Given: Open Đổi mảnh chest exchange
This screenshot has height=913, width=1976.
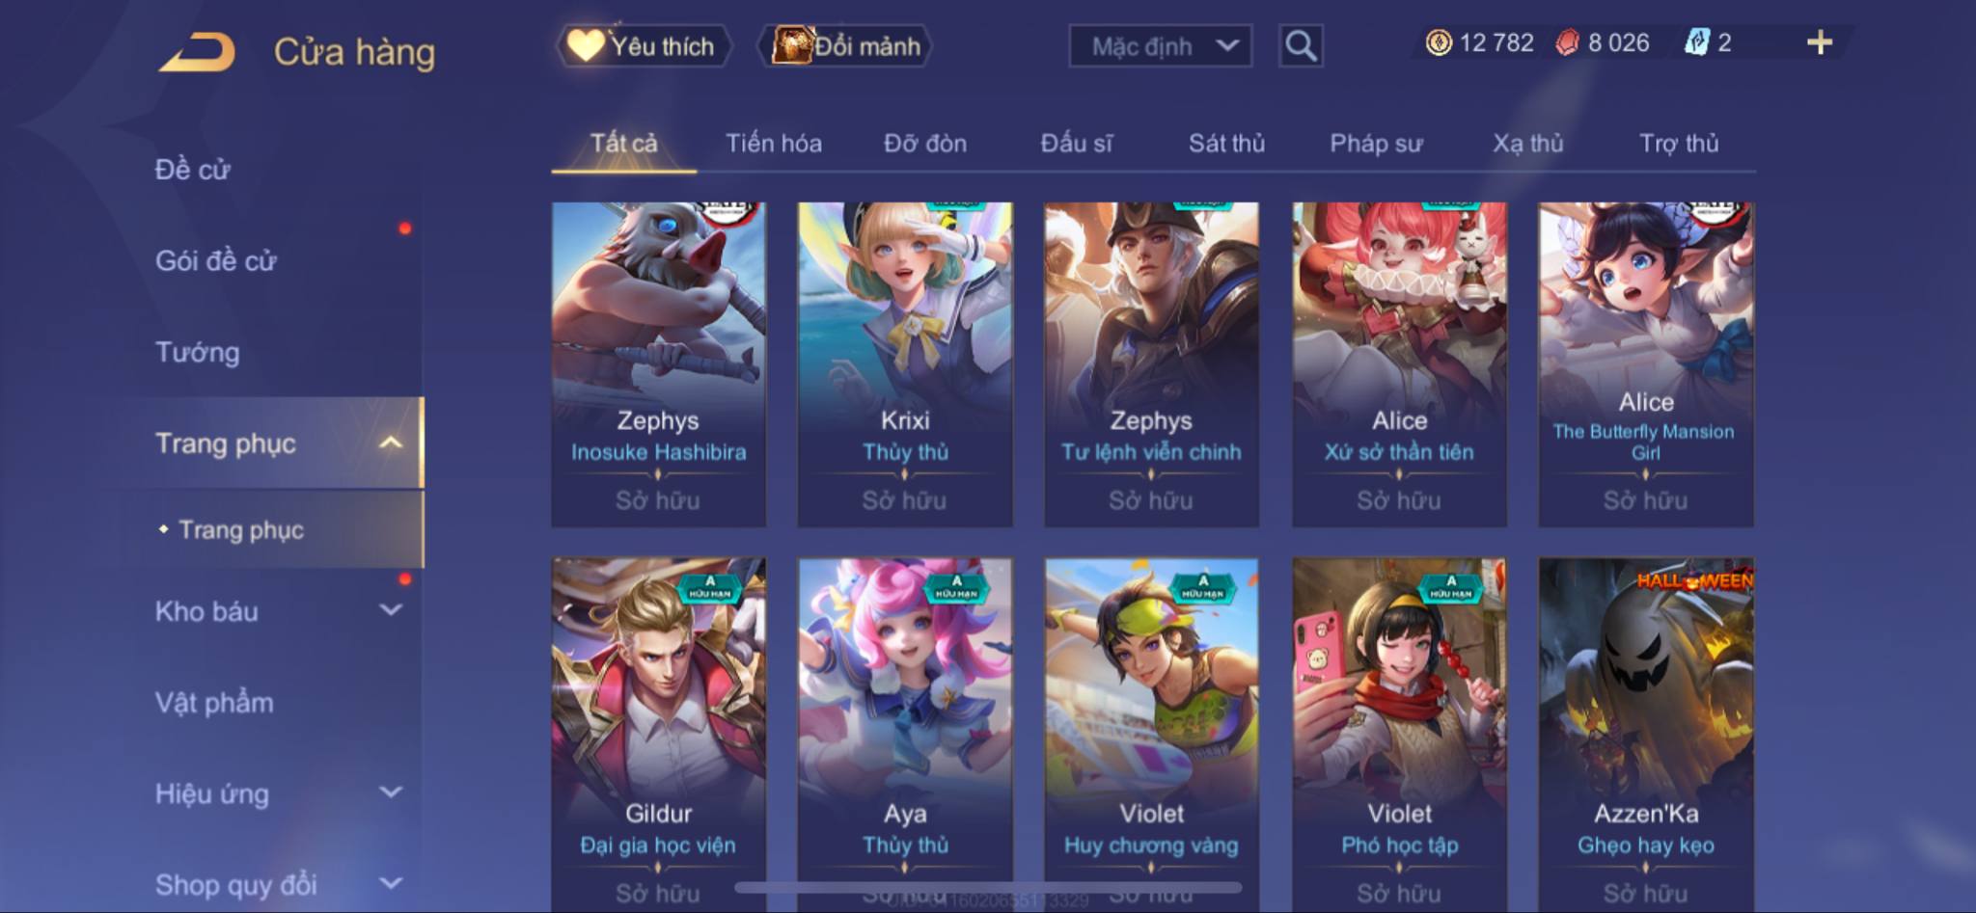Looking at the screenshot, I should (x=845, y=45).
